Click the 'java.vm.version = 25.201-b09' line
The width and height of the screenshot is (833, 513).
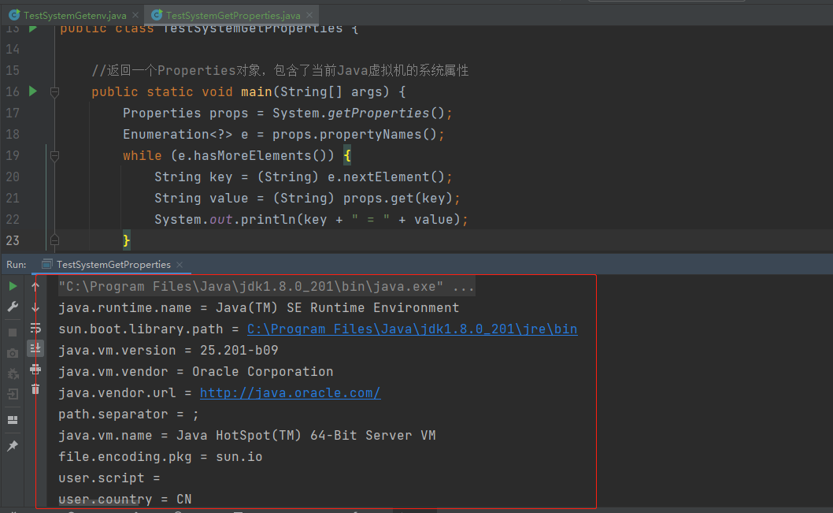pos(168,351)
